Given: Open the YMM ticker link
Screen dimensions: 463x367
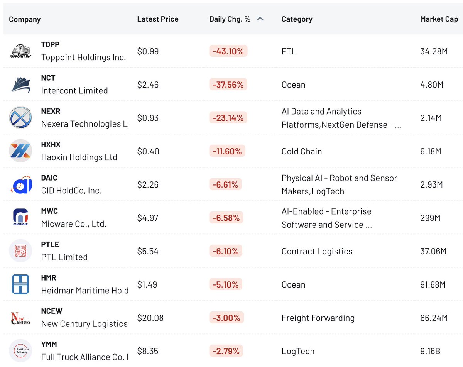Looking at the screenshot, I should click(x=49, y=344).
